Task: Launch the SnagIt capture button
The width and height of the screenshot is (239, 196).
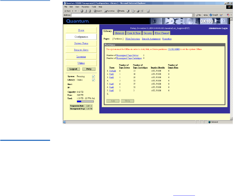Action: tap(214, 15)
